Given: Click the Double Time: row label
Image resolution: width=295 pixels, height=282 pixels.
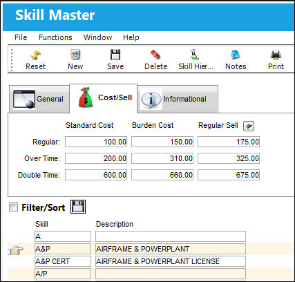Looking at the screenshot, I should [39, 175].
